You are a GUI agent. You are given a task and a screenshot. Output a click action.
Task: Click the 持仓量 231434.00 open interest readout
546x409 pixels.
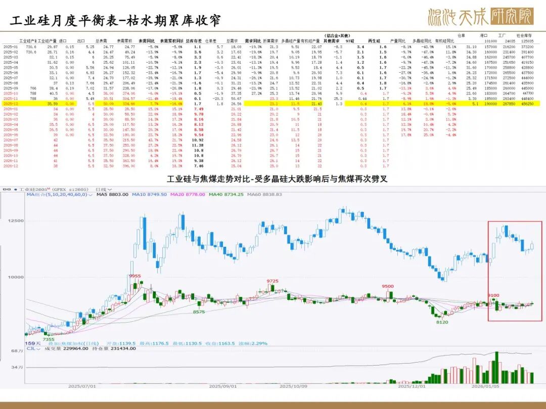114,348
